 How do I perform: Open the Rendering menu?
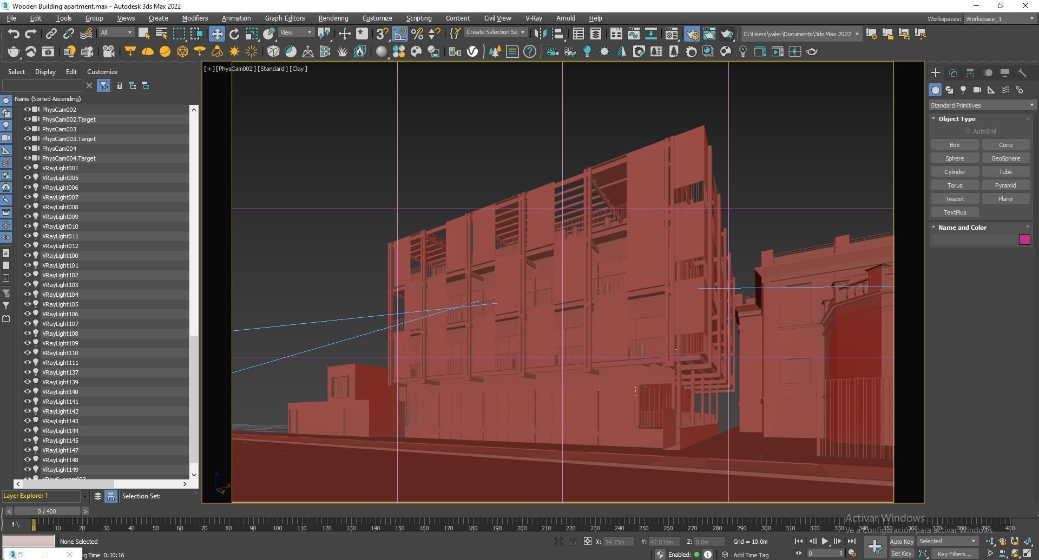[333, 18]
